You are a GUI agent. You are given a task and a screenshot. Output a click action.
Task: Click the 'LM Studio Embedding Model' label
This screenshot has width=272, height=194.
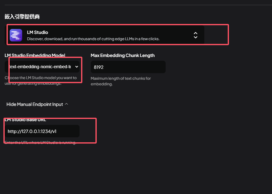coord(35,55)
